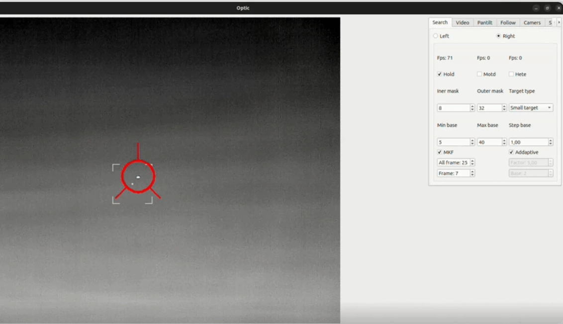Go to the Follow tab
The height and width of the screenshot is (324, 563).
point(508,23)
